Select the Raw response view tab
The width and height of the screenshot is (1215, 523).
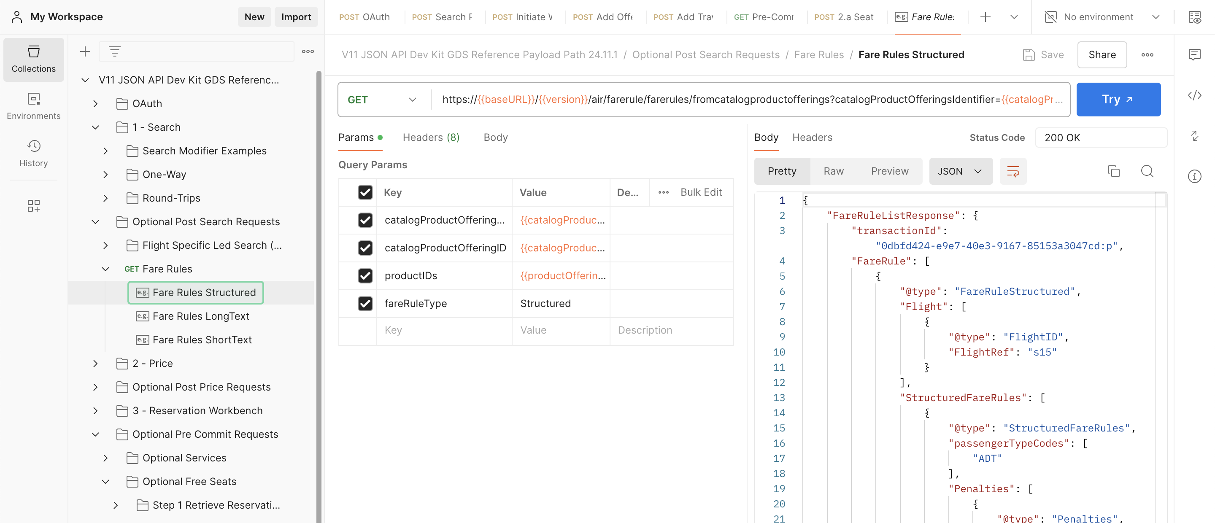point(833,171)
